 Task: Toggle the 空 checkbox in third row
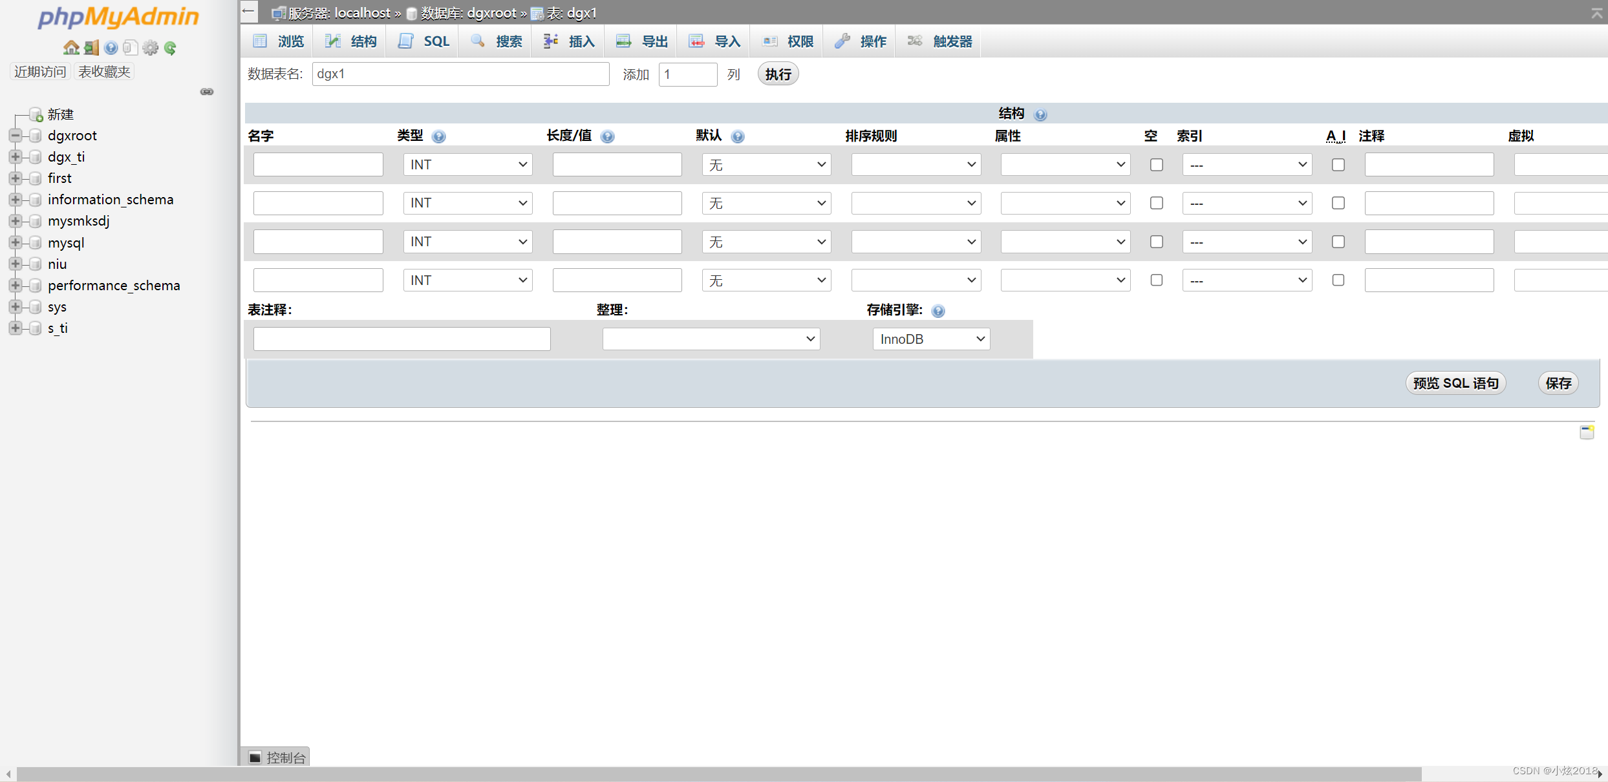pos(1157,242)
